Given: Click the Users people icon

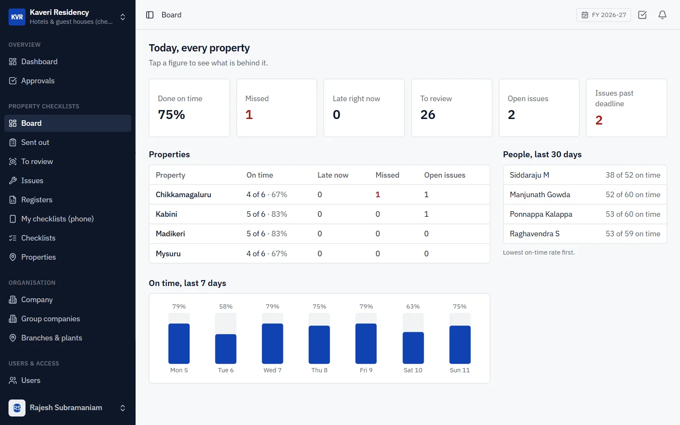Looking at the screenshot, I should [x=13, y=380].
